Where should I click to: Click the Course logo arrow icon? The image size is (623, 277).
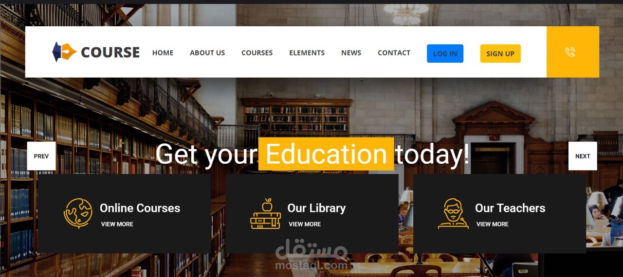pos(64,52)
